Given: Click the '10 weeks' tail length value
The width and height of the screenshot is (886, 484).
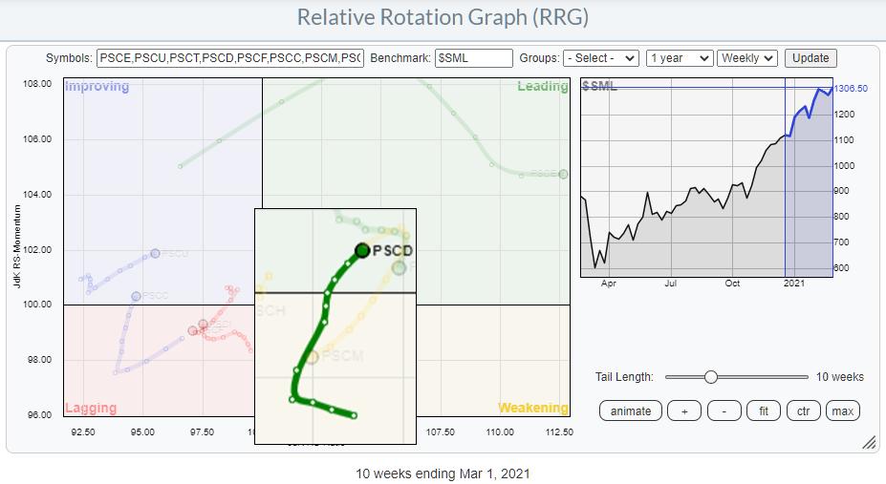Looking at the screenshot, I should click(x=840, y=377).
